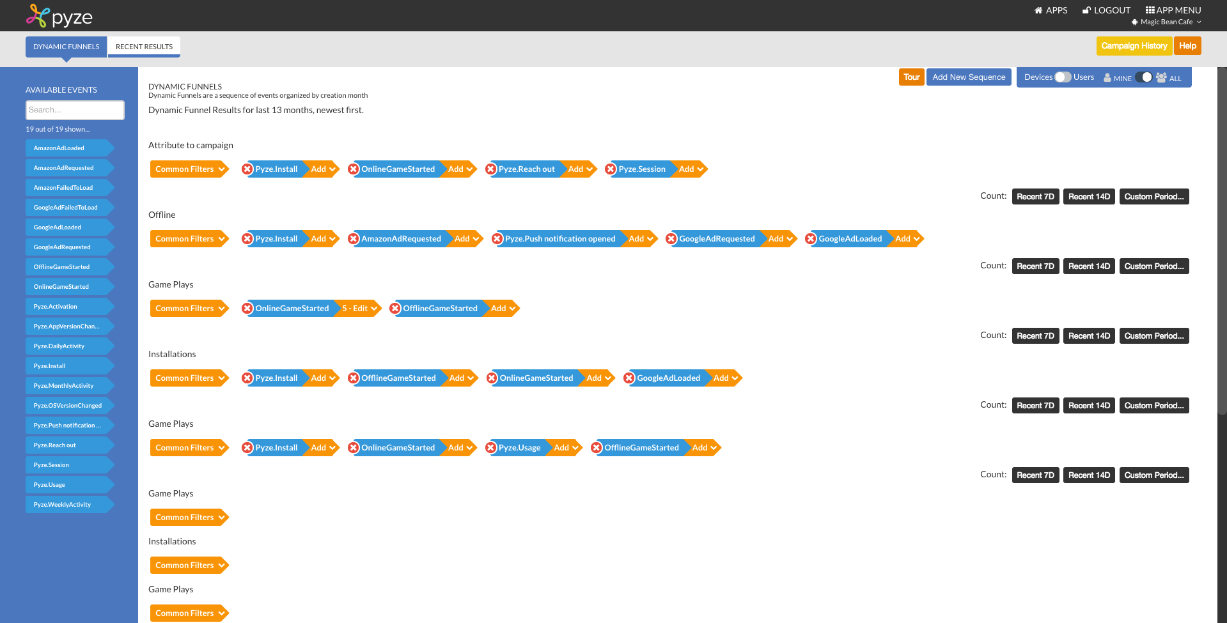Select GoogleAdFailedToLoad event in sidebar
The height and width of the screenshot is (623, 1227).
pos(70,208)
